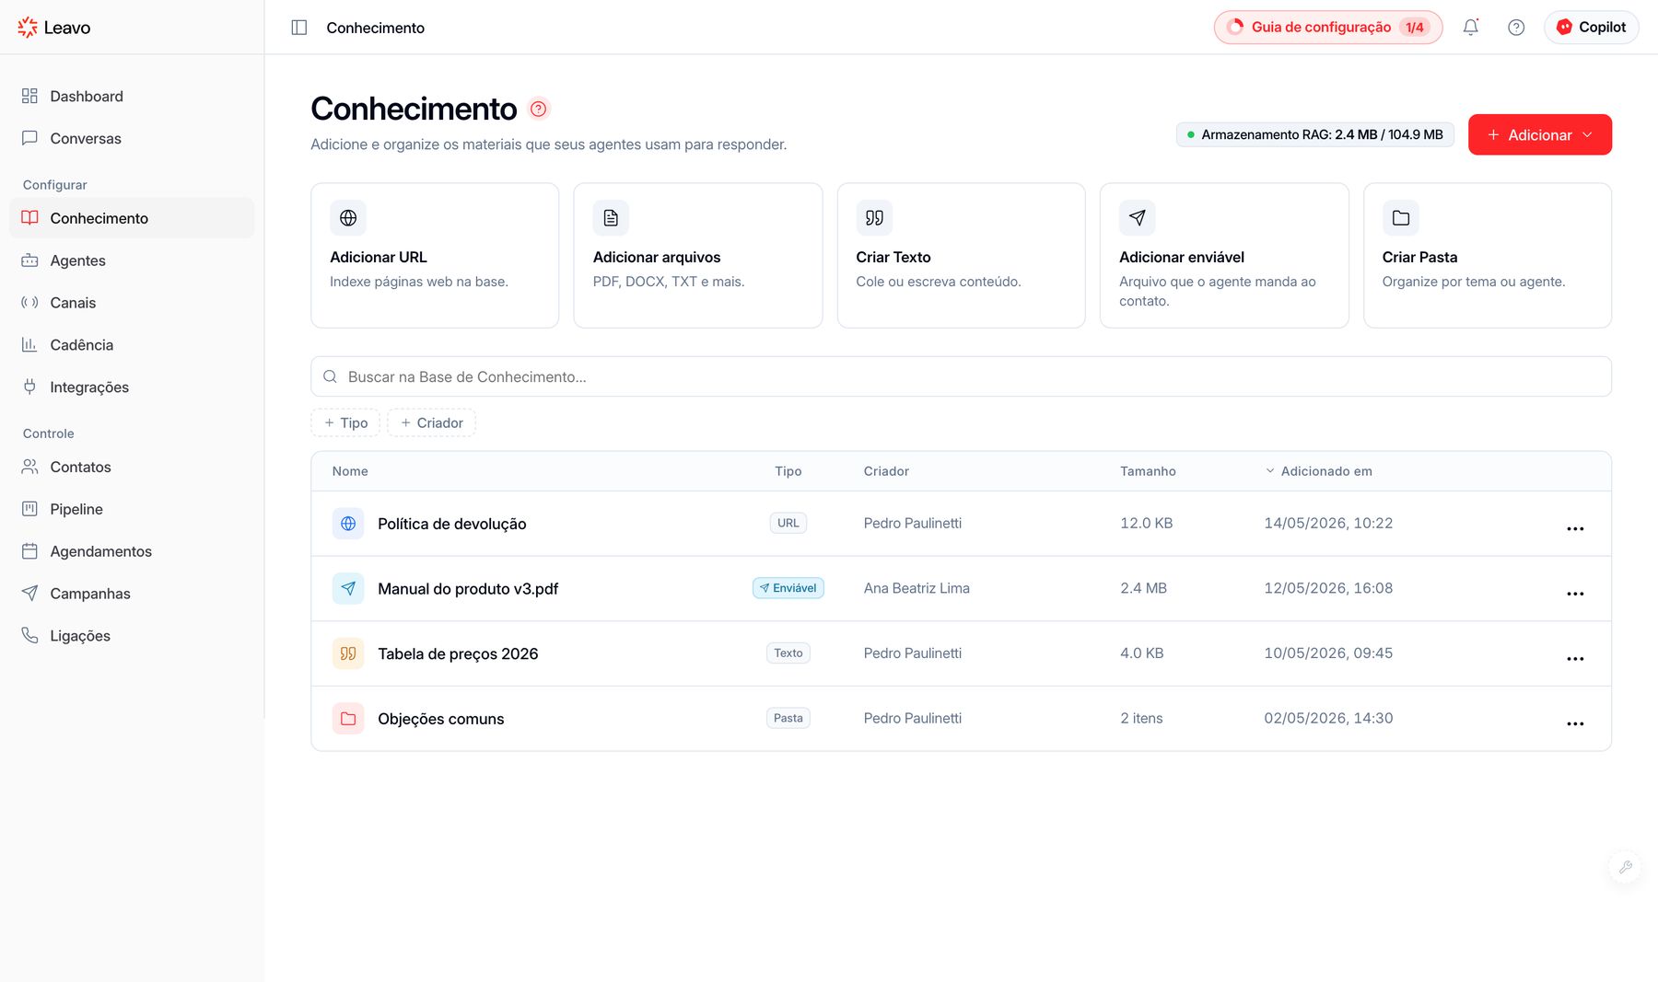Open Cadência in sidebar
This screenshot has height=982, width=1658.
(132, 345)
